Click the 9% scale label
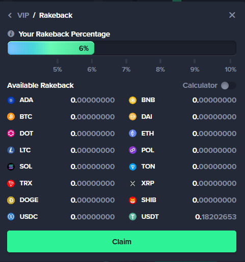Screen dimensions: 245x262 [195, 70]
